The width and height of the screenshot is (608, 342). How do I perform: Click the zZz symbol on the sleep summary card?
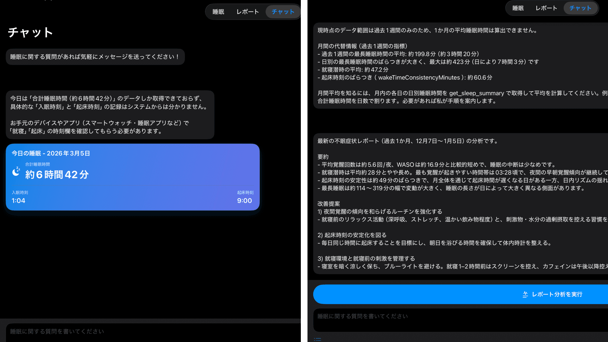tap(18, 169)
